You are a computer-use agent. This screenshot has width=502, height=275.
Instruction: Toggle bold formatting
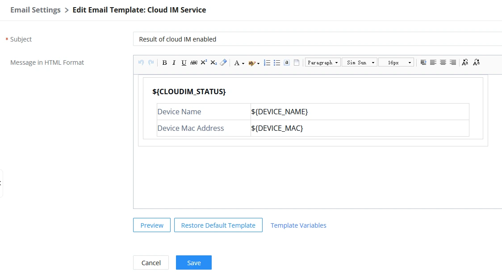164,63
